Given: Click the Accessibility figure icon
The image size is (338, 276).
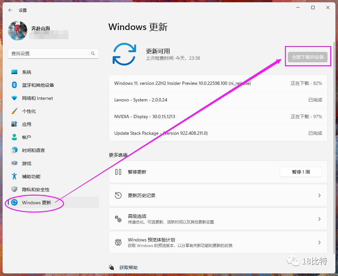Looking at the screenshot, I should tap(14, 176).
